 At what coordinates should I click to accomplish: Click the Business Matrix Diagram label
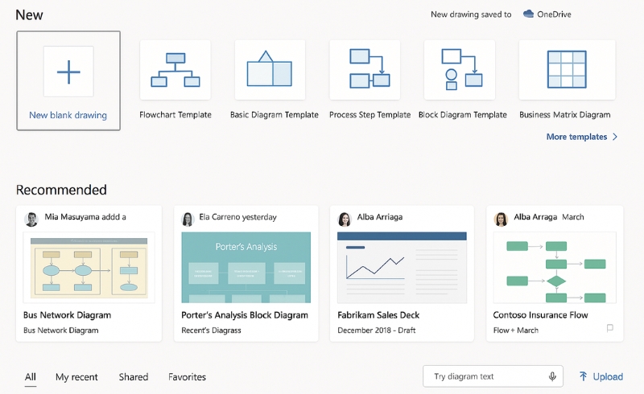[565, 115]
